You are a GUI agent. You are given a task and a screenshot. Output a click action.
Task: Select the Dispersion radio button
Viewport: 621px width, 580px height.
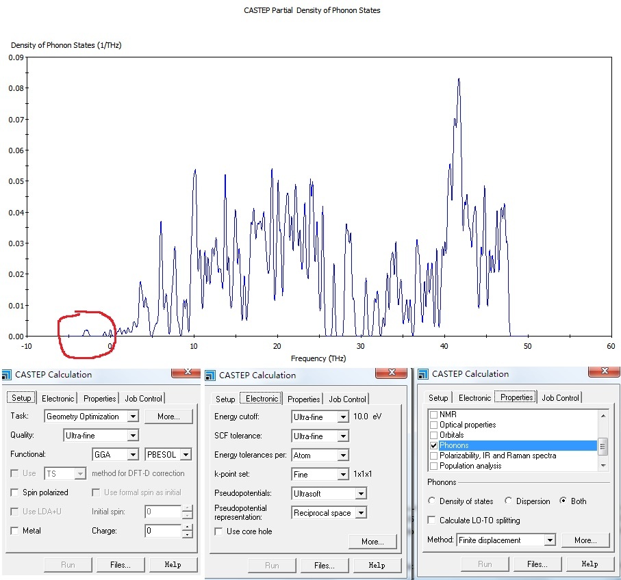click(x=508, y=501)
